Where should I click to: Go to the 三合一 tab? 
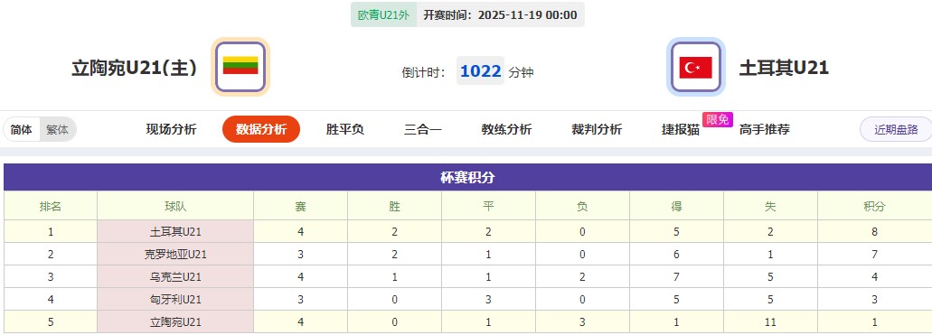click(423, 129)
